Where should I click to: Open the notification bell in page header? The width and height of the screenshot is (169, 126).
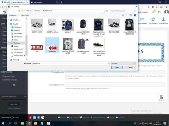[154, 12]
